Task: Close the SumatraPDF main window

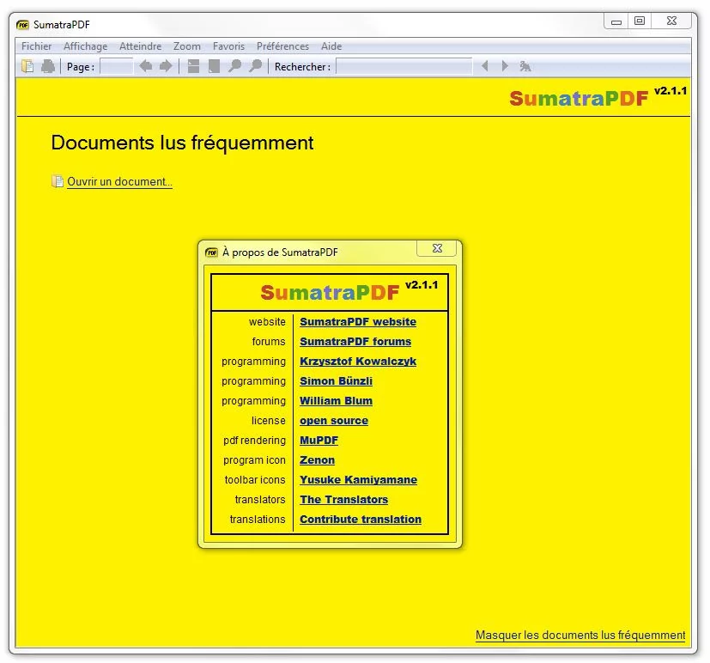Action: [x=672, y=21]
